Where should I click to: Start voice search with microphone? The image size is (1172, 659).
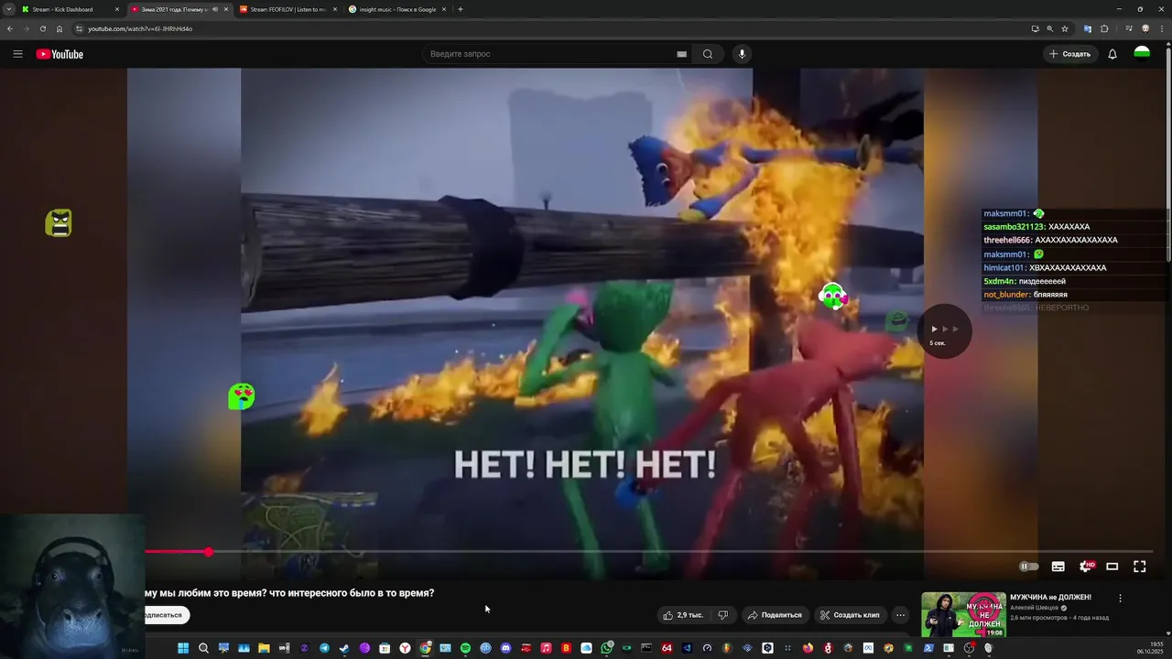pyautogui.click(x=742, y=54)
